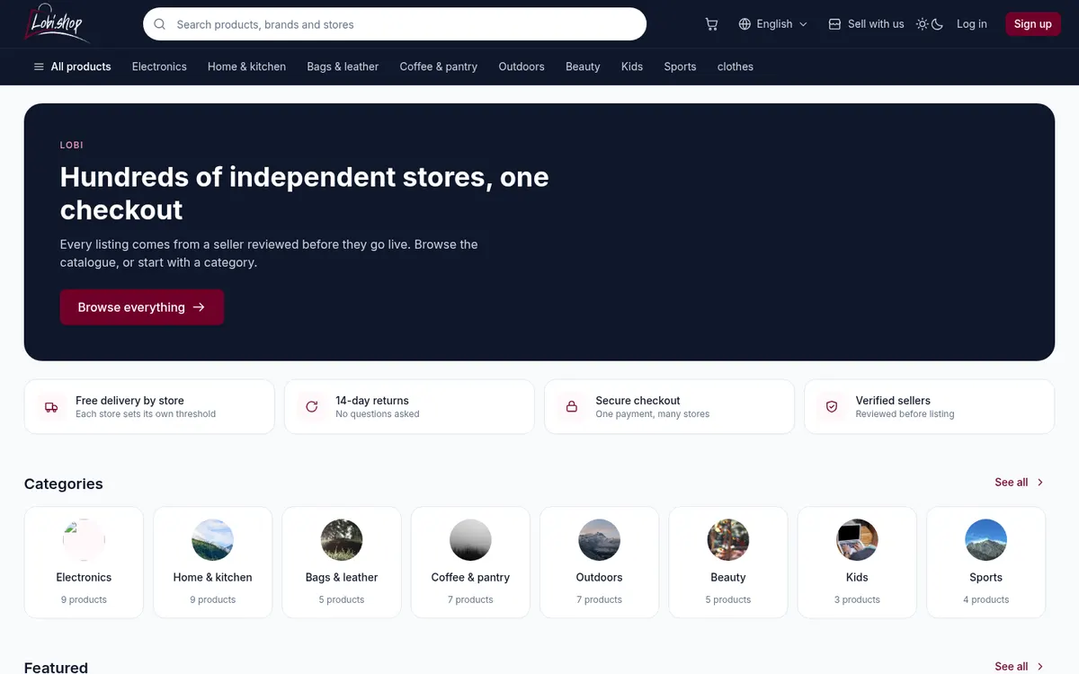The height and width of the screenshot is (674, 1079).
Task: Click the Browse everything button
Action: 142,307
